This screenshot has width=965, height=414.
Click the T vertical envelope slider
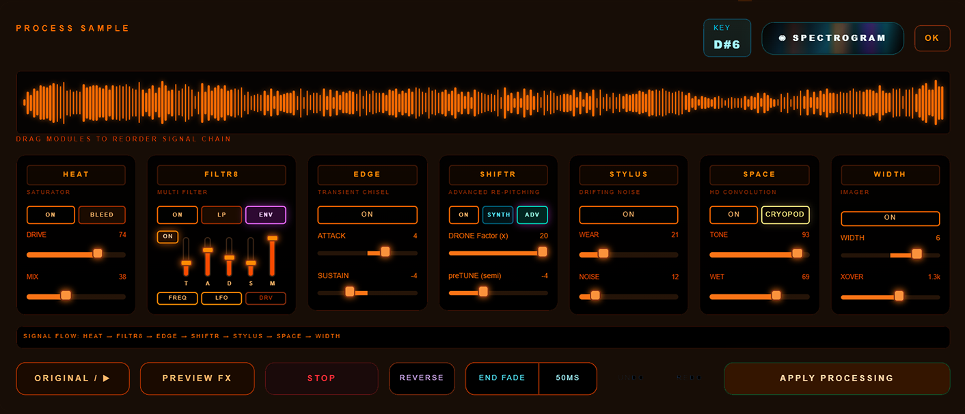[x=186, y=257]
